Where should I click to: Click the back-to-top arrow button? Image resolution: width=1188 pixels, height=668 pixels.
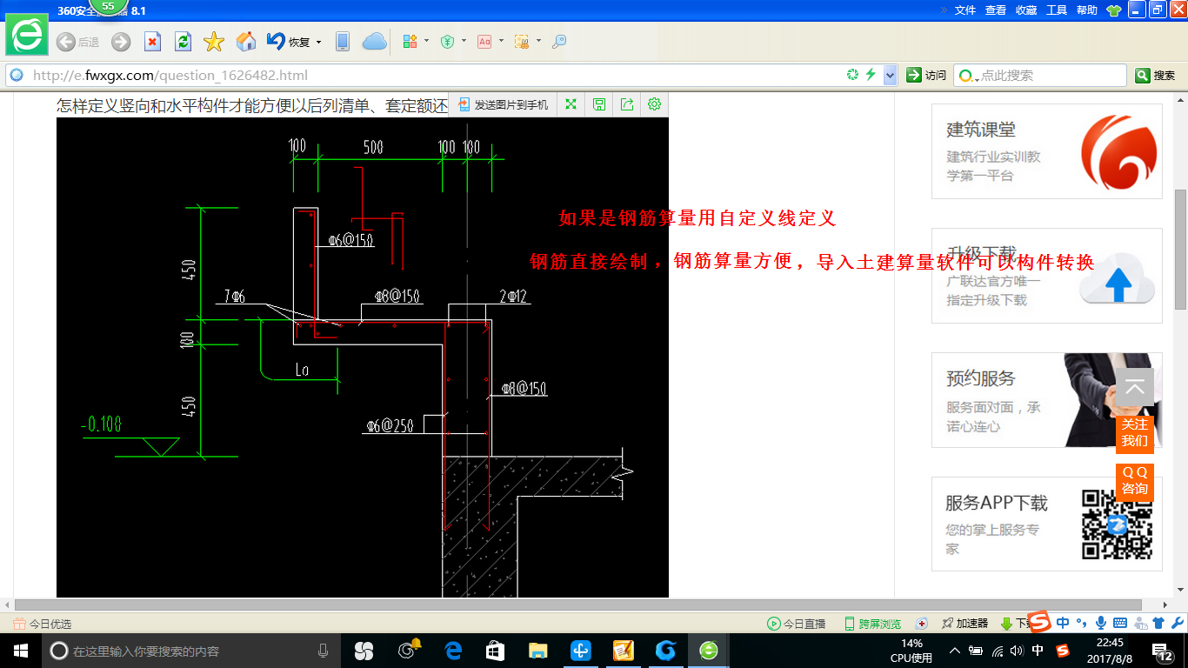tap(1134, 387)
